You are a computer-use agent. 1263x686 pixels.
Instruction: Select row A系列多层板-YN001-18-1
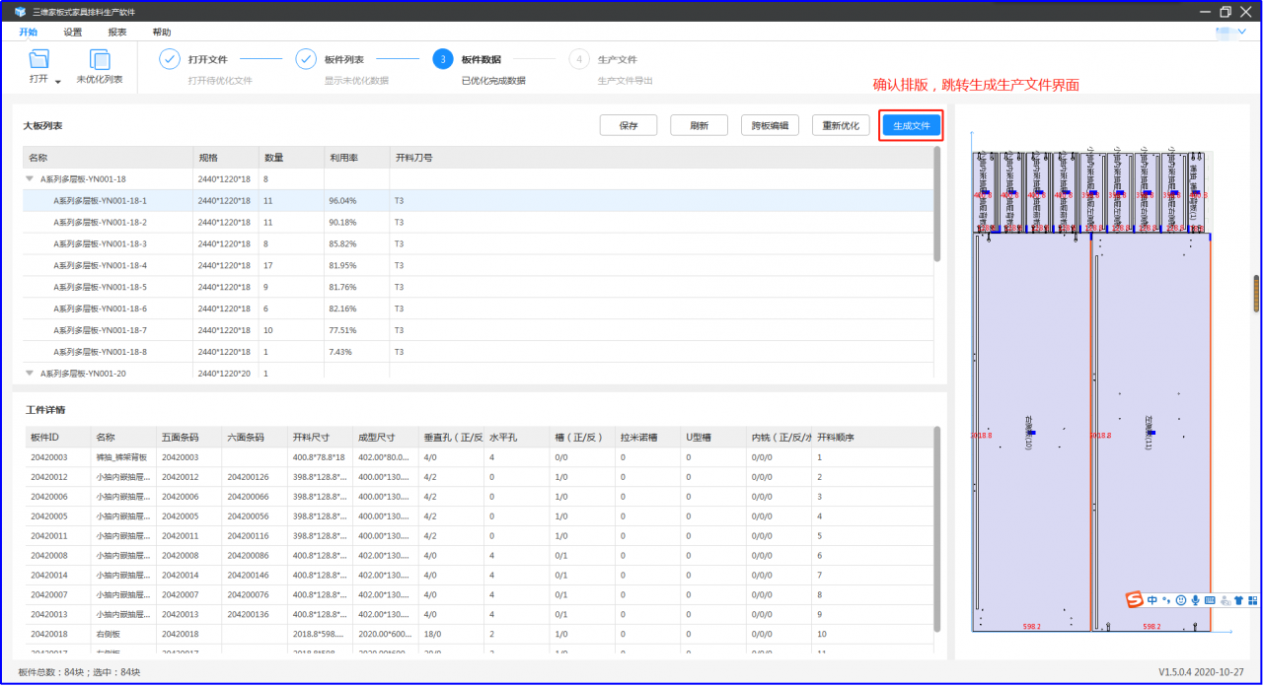click(x=479, y=200)
